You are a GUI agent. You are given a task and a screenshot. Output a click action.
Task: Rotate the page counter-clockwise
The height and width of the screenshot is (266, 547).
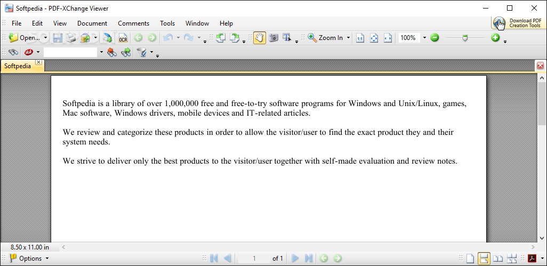221,38
